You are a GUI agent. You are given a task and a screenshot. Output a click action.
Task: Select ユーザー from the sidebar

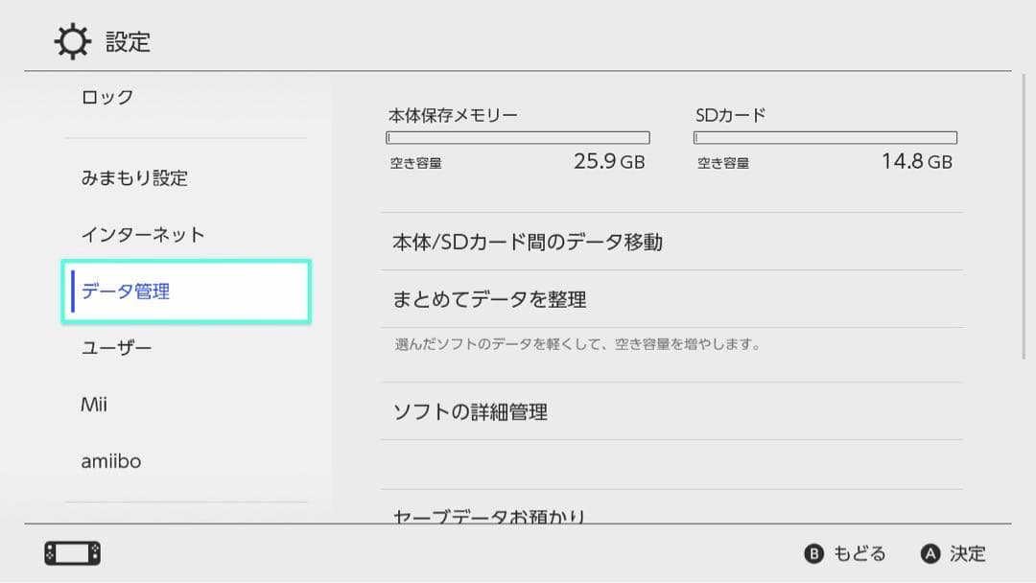(x=115, y=347)
